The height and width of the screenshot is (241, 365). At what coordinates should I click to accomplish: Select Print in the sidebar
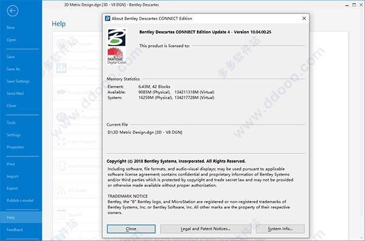(x=11, y=164)
